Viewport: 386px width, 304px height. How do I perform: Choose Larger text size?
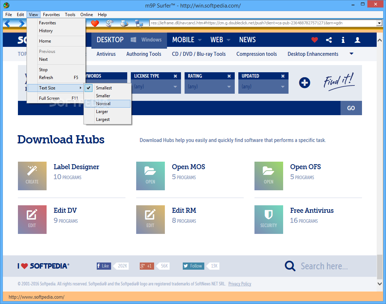click(x=108, y=112)
